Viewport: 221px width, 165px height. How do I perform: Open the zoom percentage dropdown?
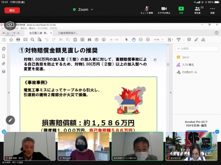pos(158,39)
